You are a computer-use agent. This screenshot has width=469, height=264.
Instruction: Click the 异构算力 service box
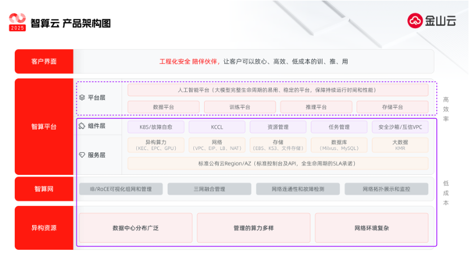coord(156,145)
